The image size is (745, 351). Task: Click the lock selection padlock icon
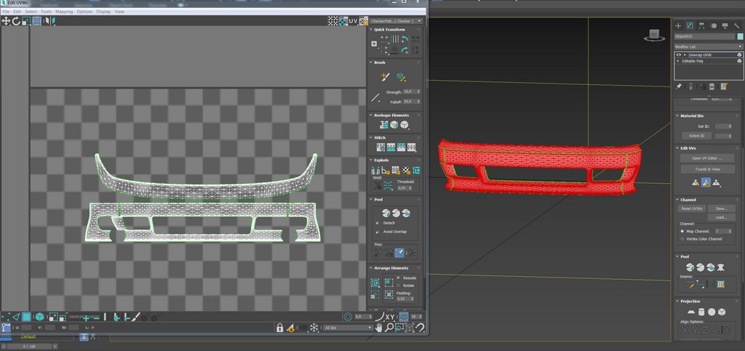280,327
